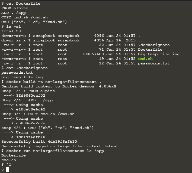
Task: Click the layer ID cb034e2a2c7e
Action: pyautogui.click(x=31, y=123)
